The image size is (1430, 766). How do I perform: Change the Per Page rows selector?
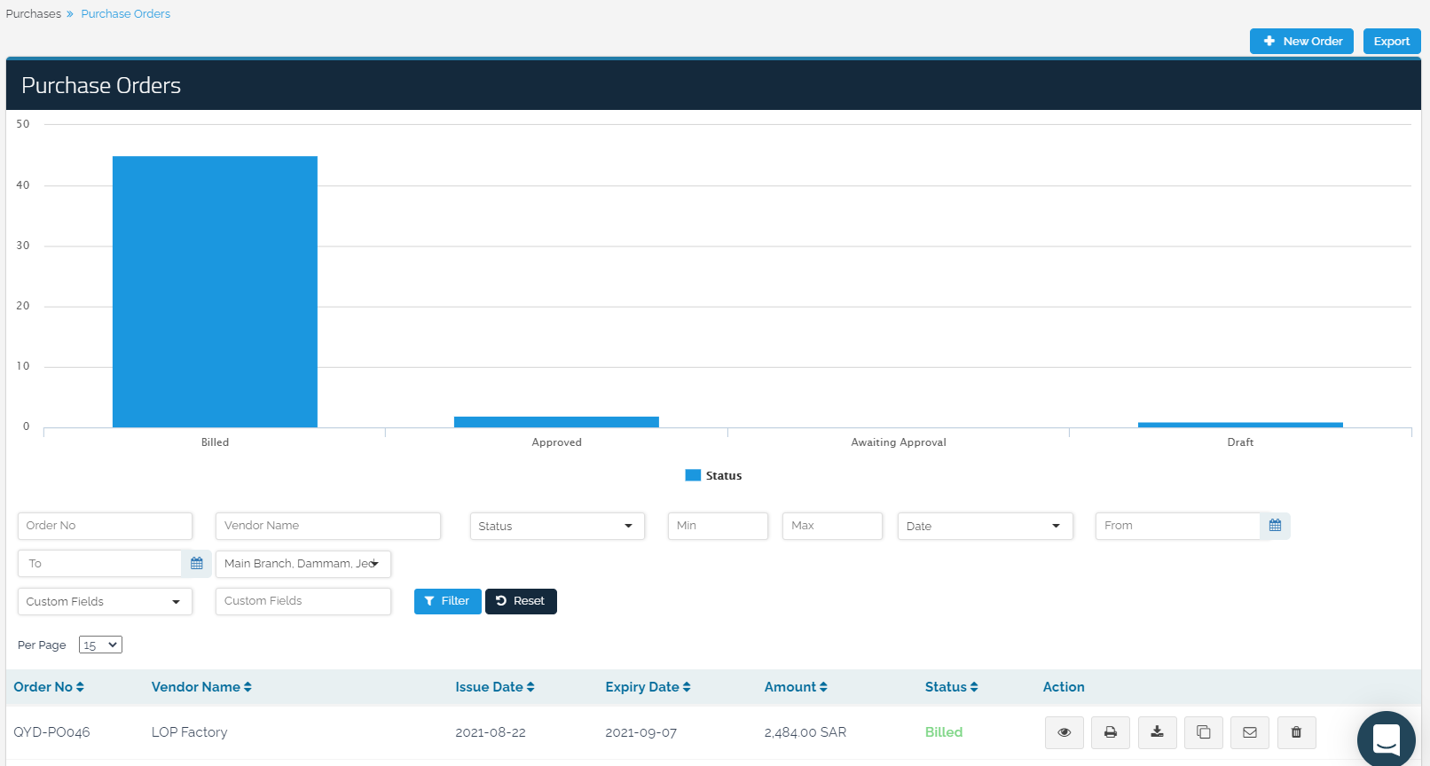tap(100, 645)
